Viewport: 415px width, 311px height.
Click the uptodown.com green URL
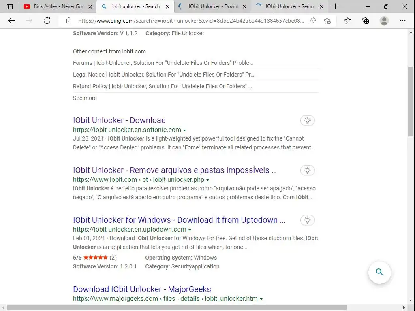pos(130,230)
